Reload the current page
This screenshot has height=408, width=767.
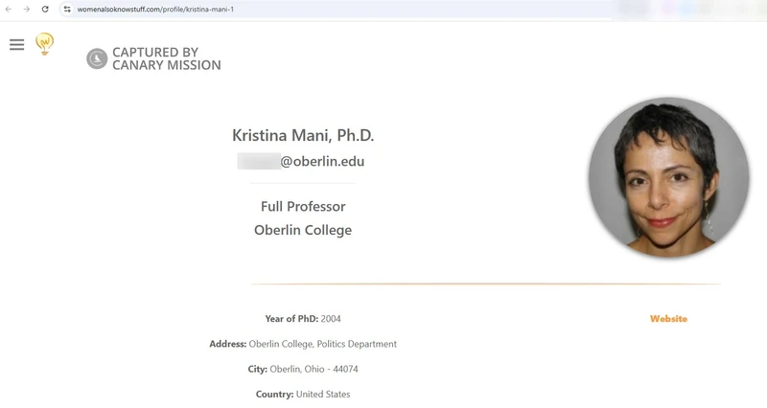[45, 10]
